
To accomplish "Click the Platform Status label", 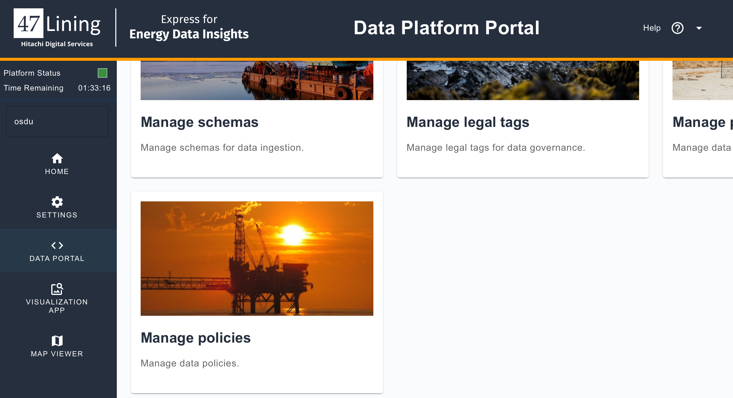I will (32, 73).
